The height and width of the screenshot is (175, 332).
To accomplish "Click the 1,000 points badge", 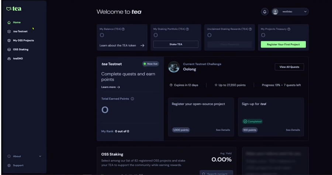I will (181, 130).
